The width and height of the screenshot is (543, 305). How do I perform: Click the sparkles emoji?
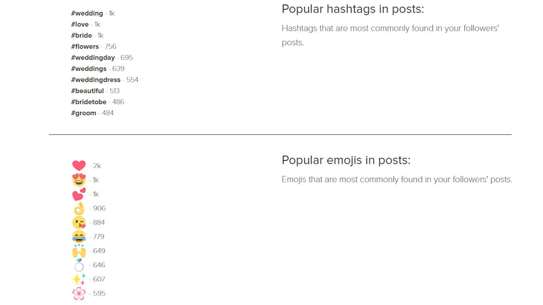coord(79,279)
